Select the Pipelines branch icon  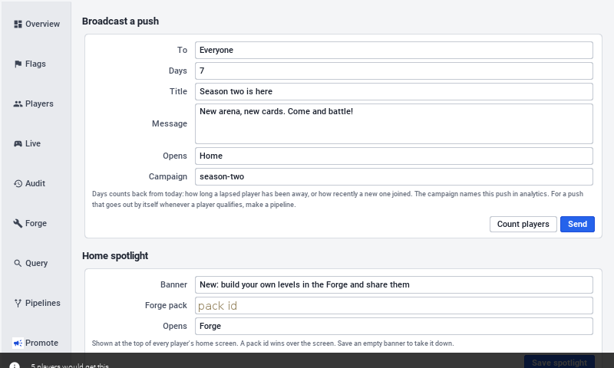point(18,304)
